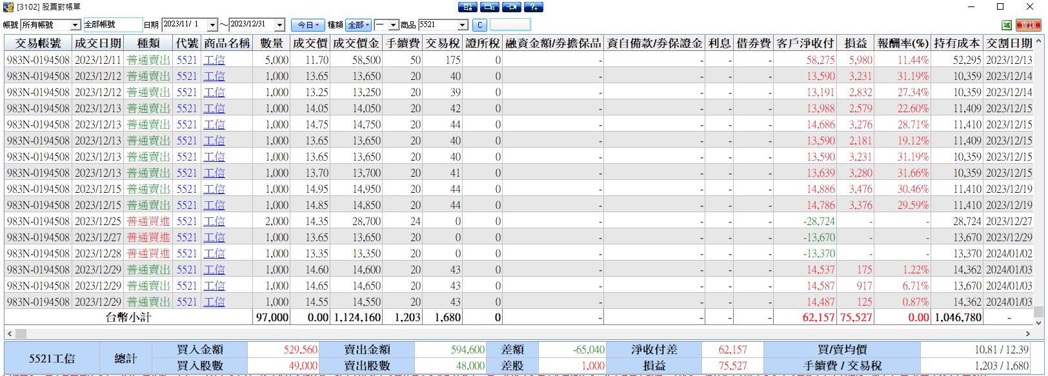Image resolution: width=1048 pixels, height=376 pixels.
Task: Click the 工信 link in the first row
Action: pyautogui.click(x=214, y=60)
